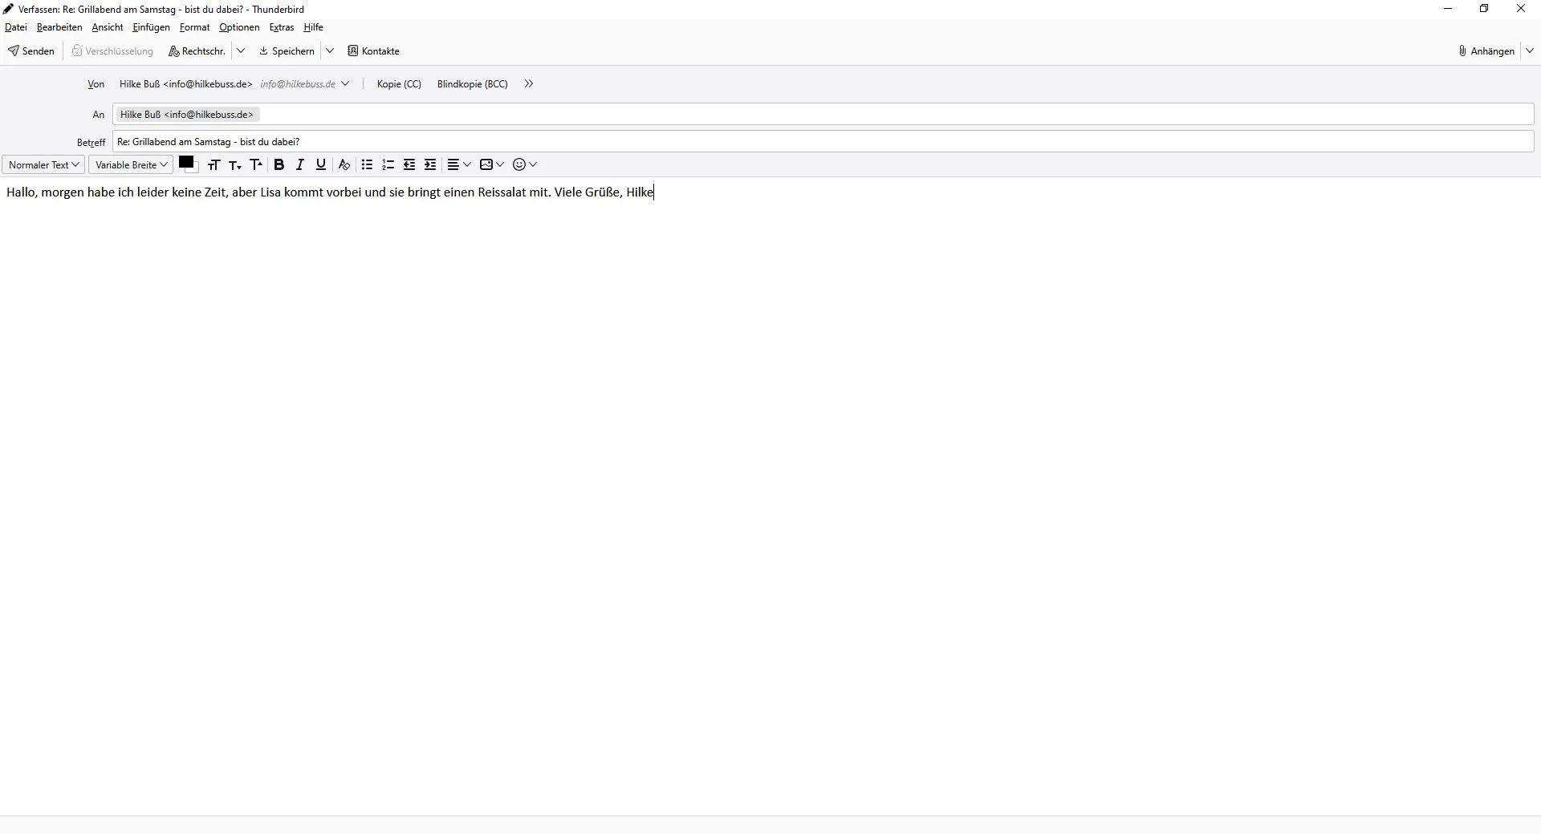
Task: Open the Variable Breite font dropdown
Action: tap(131, 165)
